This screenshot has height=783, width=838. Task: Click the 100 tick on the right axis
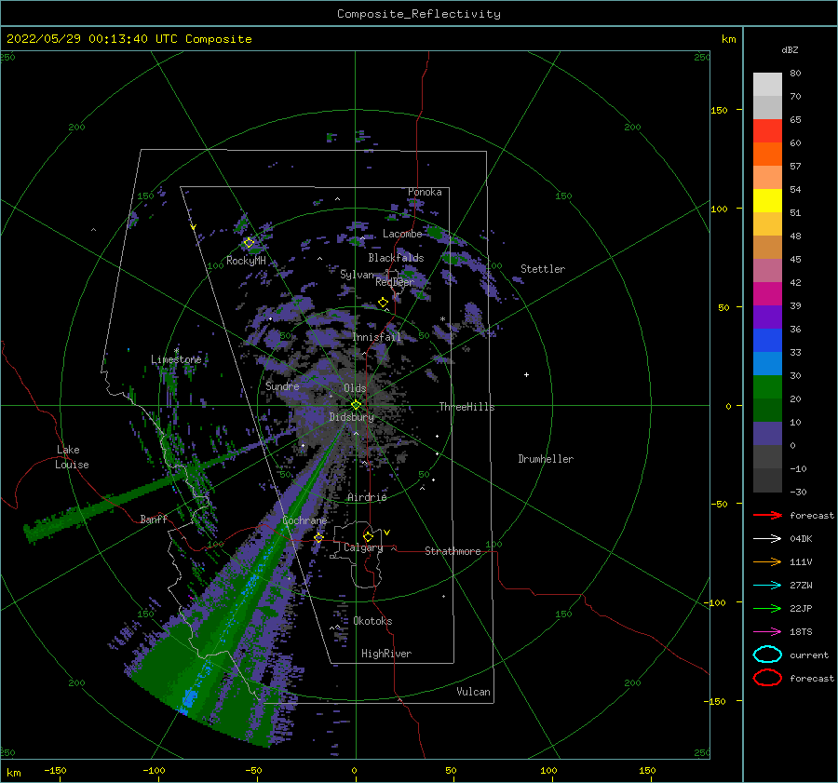719,209
